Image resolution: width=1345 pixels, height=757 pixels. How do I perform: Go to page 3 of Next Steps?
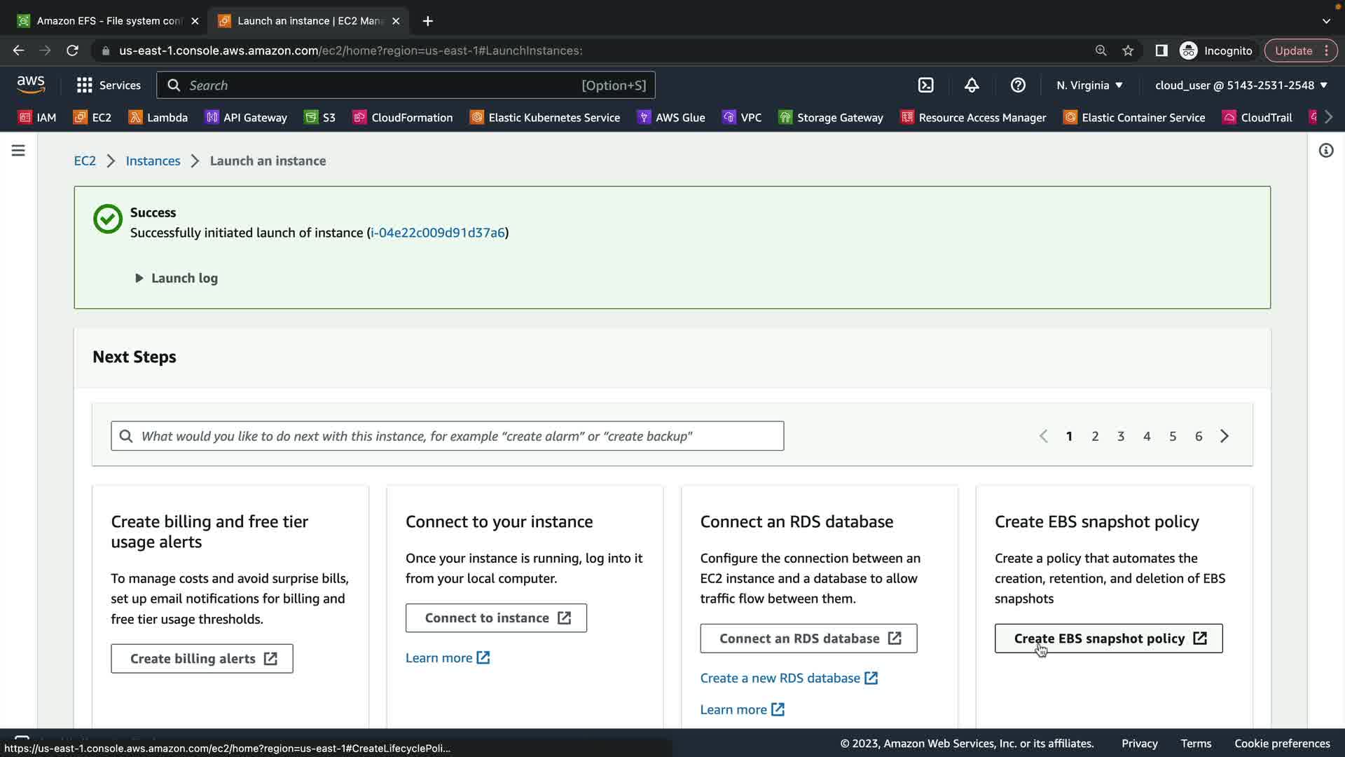click(1121, 436)
